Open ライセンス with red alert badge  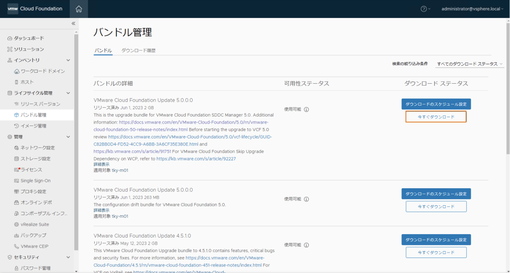point(31,170)
